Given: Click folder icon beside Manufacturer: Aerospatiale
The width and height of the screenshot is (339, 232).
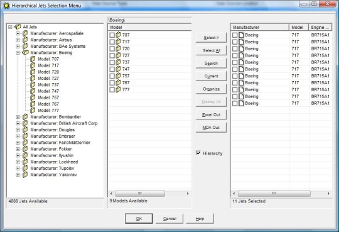Looking at the screenshot, I should (25, 33).
